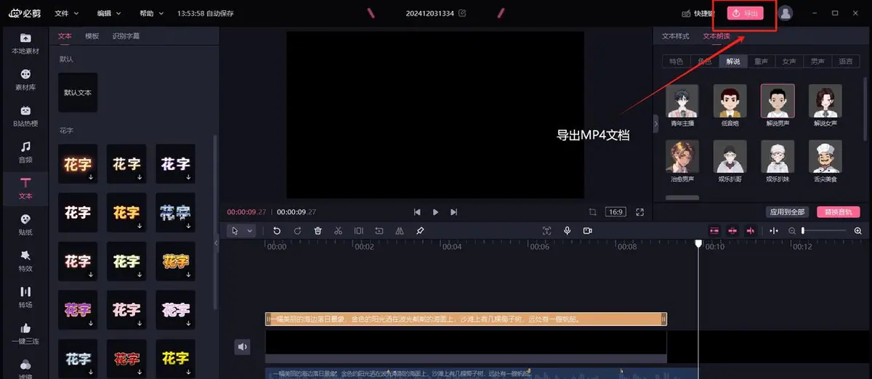Filter voices by 女声 category

(x=789, y=62)
